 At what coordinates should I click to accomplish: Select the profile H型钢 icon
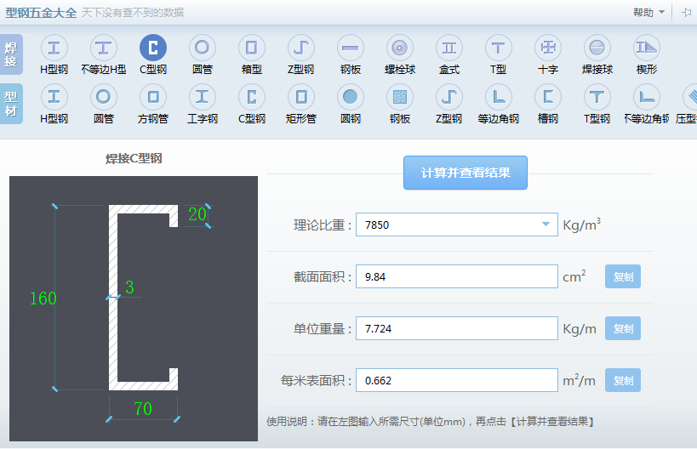click(54, 97)
